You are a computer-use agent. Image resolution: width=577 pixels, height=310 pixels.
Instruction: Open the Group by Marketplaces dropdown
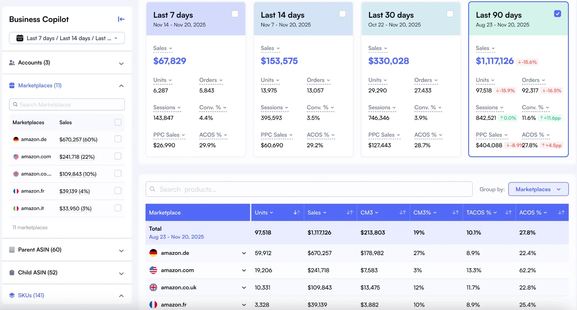pyautogui.click(x=538, y=189)
